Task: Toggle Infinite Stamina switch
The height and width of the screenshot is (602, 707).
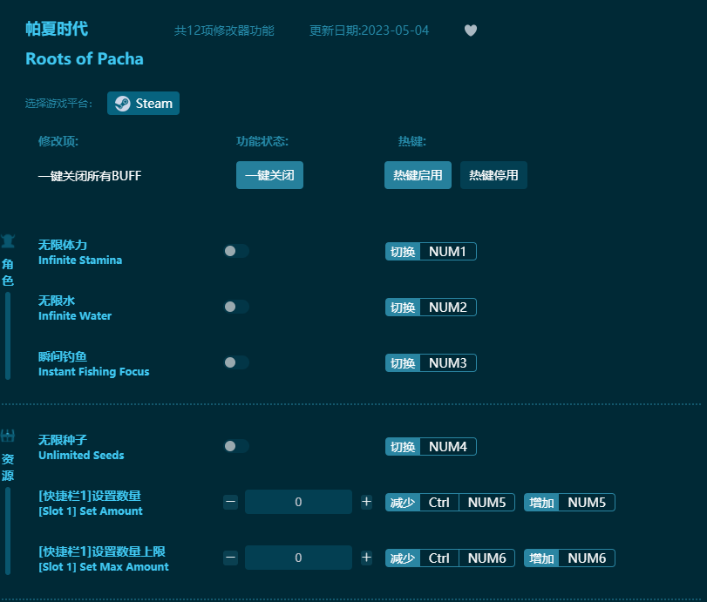Action: (236, 251)
